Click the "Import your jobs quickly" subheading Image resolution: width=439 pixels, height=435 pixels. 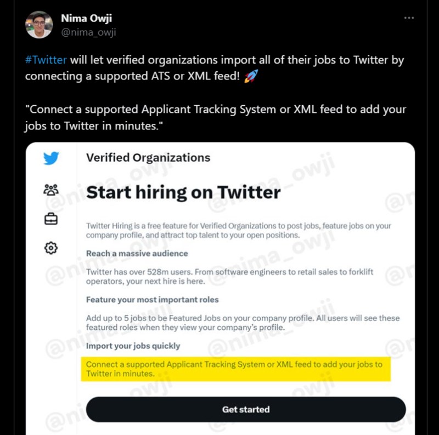tap(133, 346)
